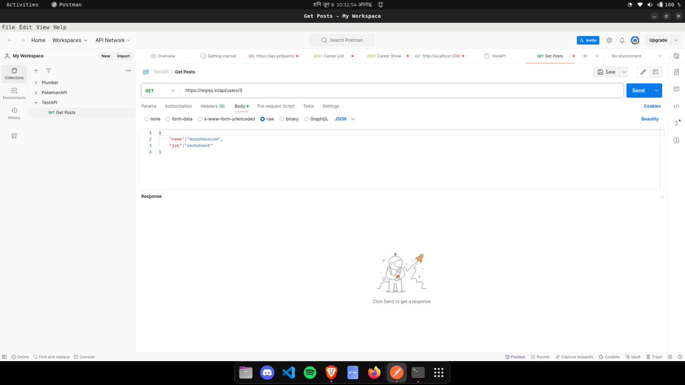Open the Send button dropdown arrow
Screen dimensions: 685x385
(x=656, y=91)
